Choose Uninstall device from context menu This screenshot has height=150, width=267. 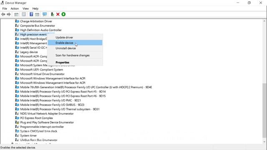[75, 48]
